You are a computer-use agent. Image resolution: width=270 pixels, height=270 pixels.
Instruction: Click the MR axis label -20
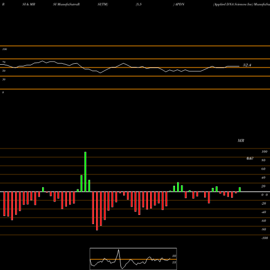pyautogui.click(x=264, y=204)
